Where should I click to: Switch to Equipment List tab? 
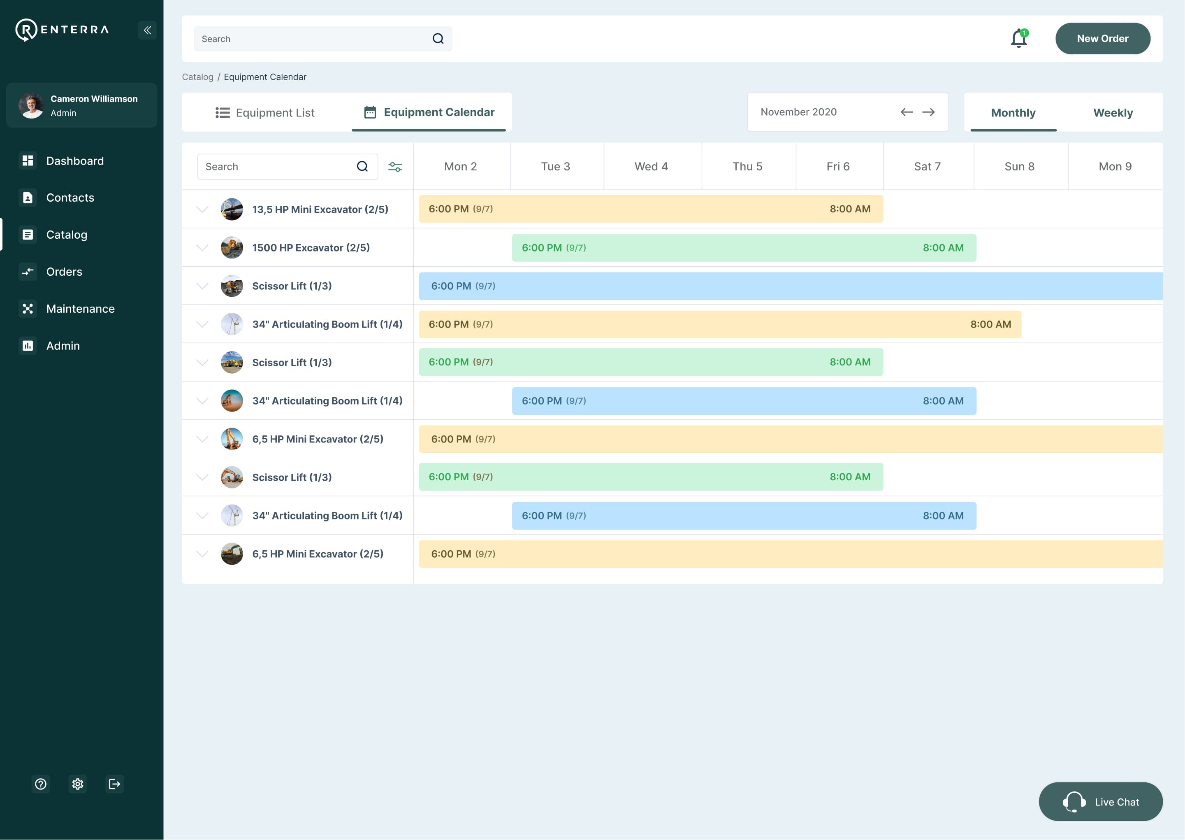pos(265,113)
